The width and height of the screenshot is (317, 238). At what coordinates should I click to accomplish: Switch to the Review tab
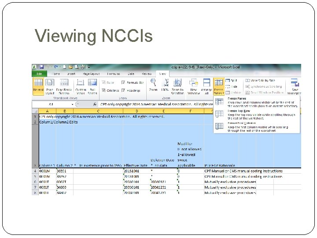pyautogui.click(x=147, y=74)
